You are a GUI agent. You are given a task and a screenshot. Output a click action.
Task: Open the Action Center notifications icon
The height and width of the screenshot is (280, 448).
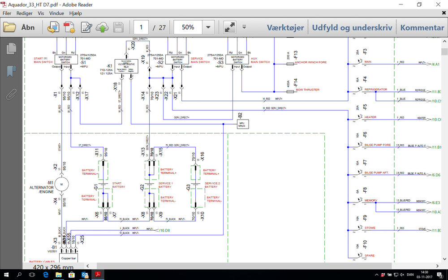(440, 275)
